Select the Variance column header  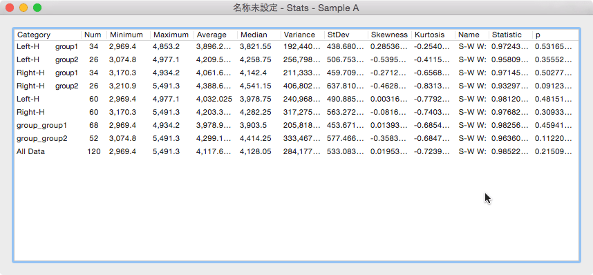[x=303, y=35]
